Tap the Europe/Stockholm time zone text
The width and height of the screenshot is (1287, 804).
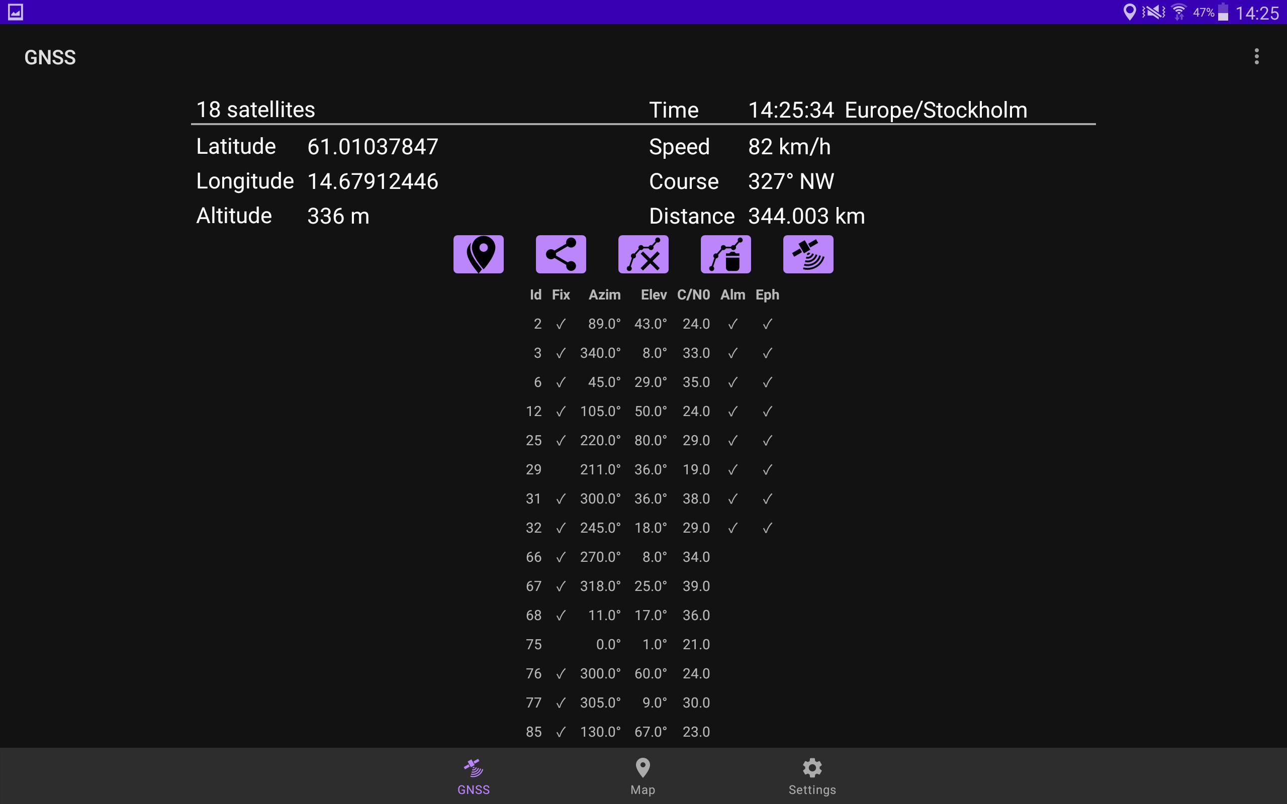(x=936, y=110)
